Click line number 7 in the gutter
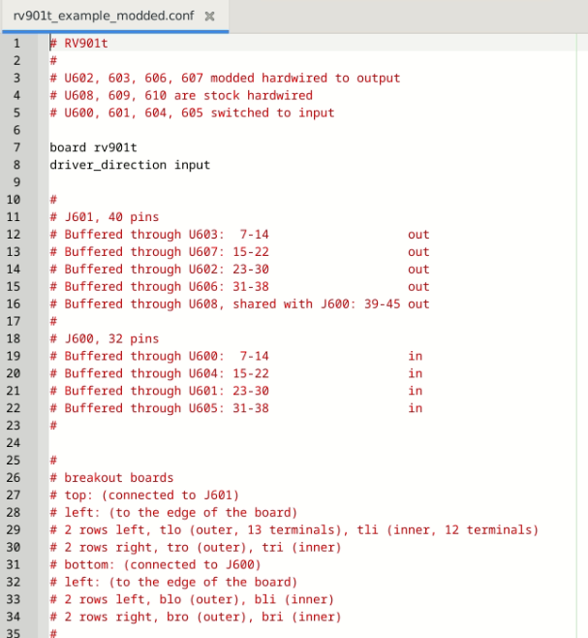The width and height of the screenshot is (588, 638). (x=16, y=147)
